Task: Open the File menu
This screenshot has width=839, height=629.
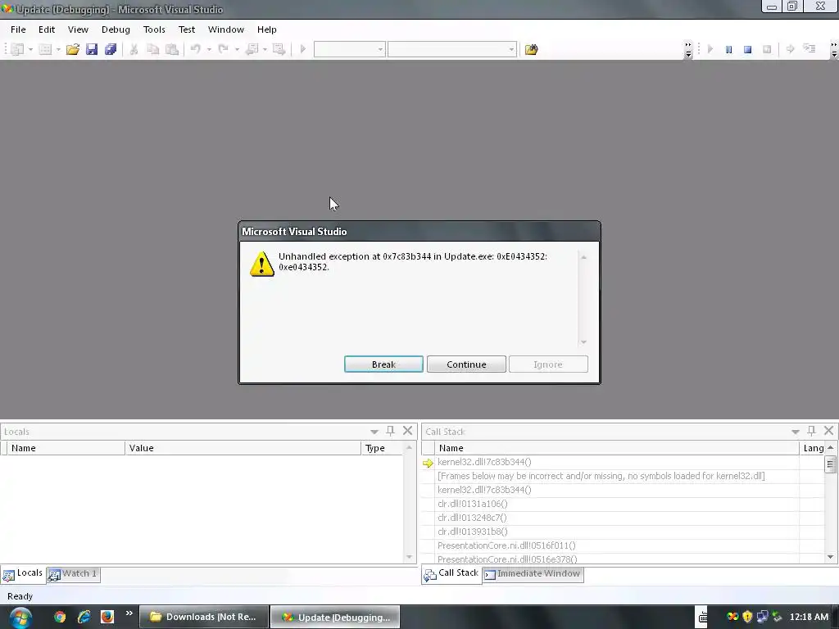Action: pyautogui.click(x=18, y=29)
